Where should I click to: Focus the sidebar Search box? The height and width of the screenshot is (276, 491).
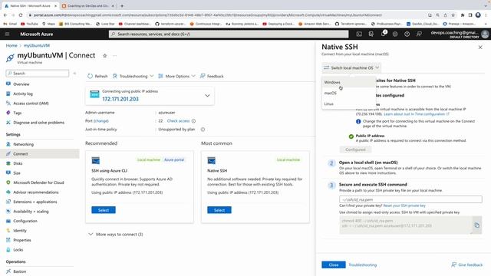click(38, 74)
